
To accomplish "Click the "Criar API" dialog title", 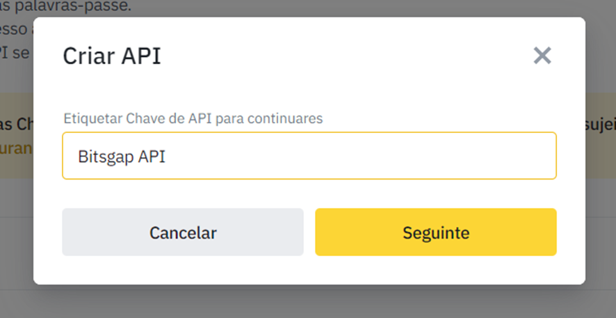I will click(111, 56).
